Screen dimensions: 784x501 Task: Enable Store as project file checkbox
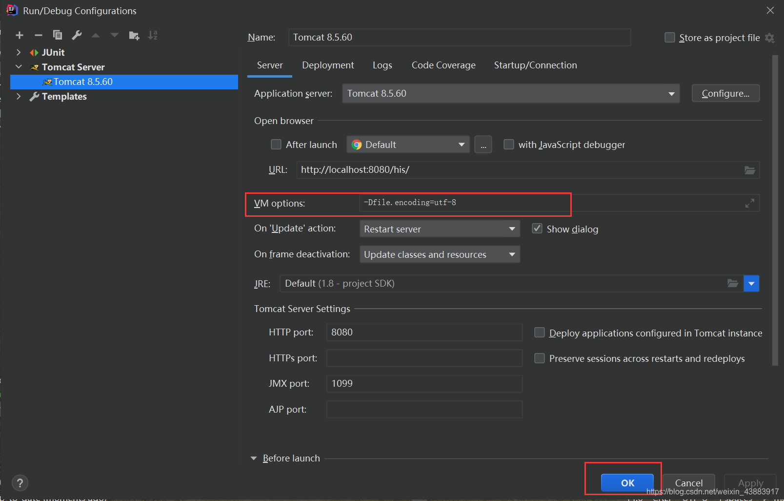click(670, 38)
